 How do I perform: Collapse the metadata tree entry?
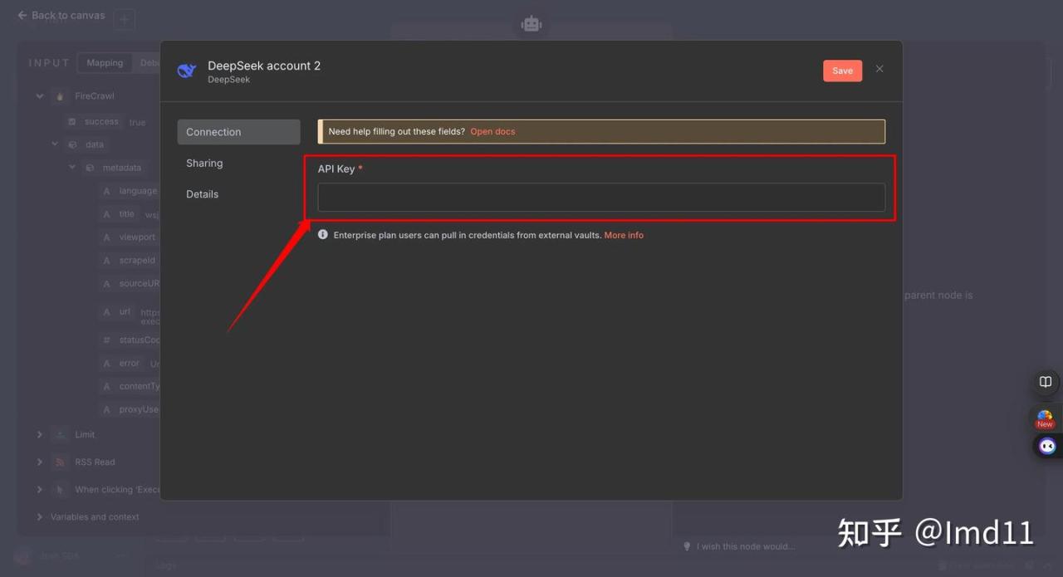(x=72, y=168)
